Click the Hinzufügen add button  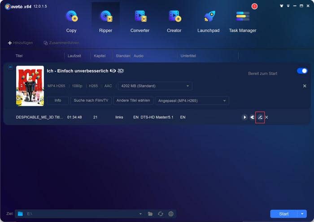point(20,43)
